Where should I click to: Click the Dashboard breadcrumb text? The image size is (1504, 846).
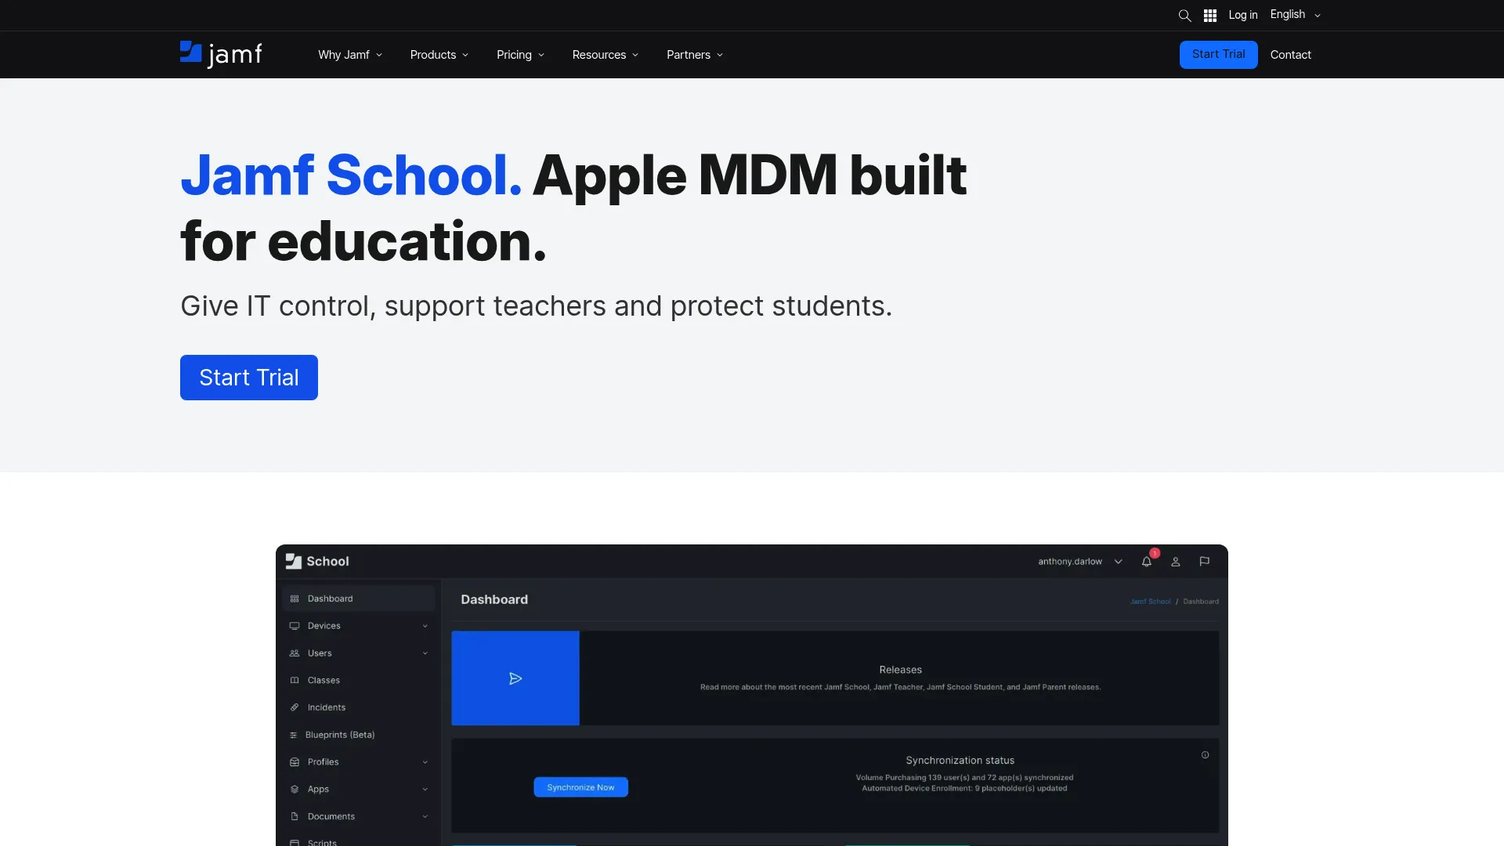(x=1201, y=602)
